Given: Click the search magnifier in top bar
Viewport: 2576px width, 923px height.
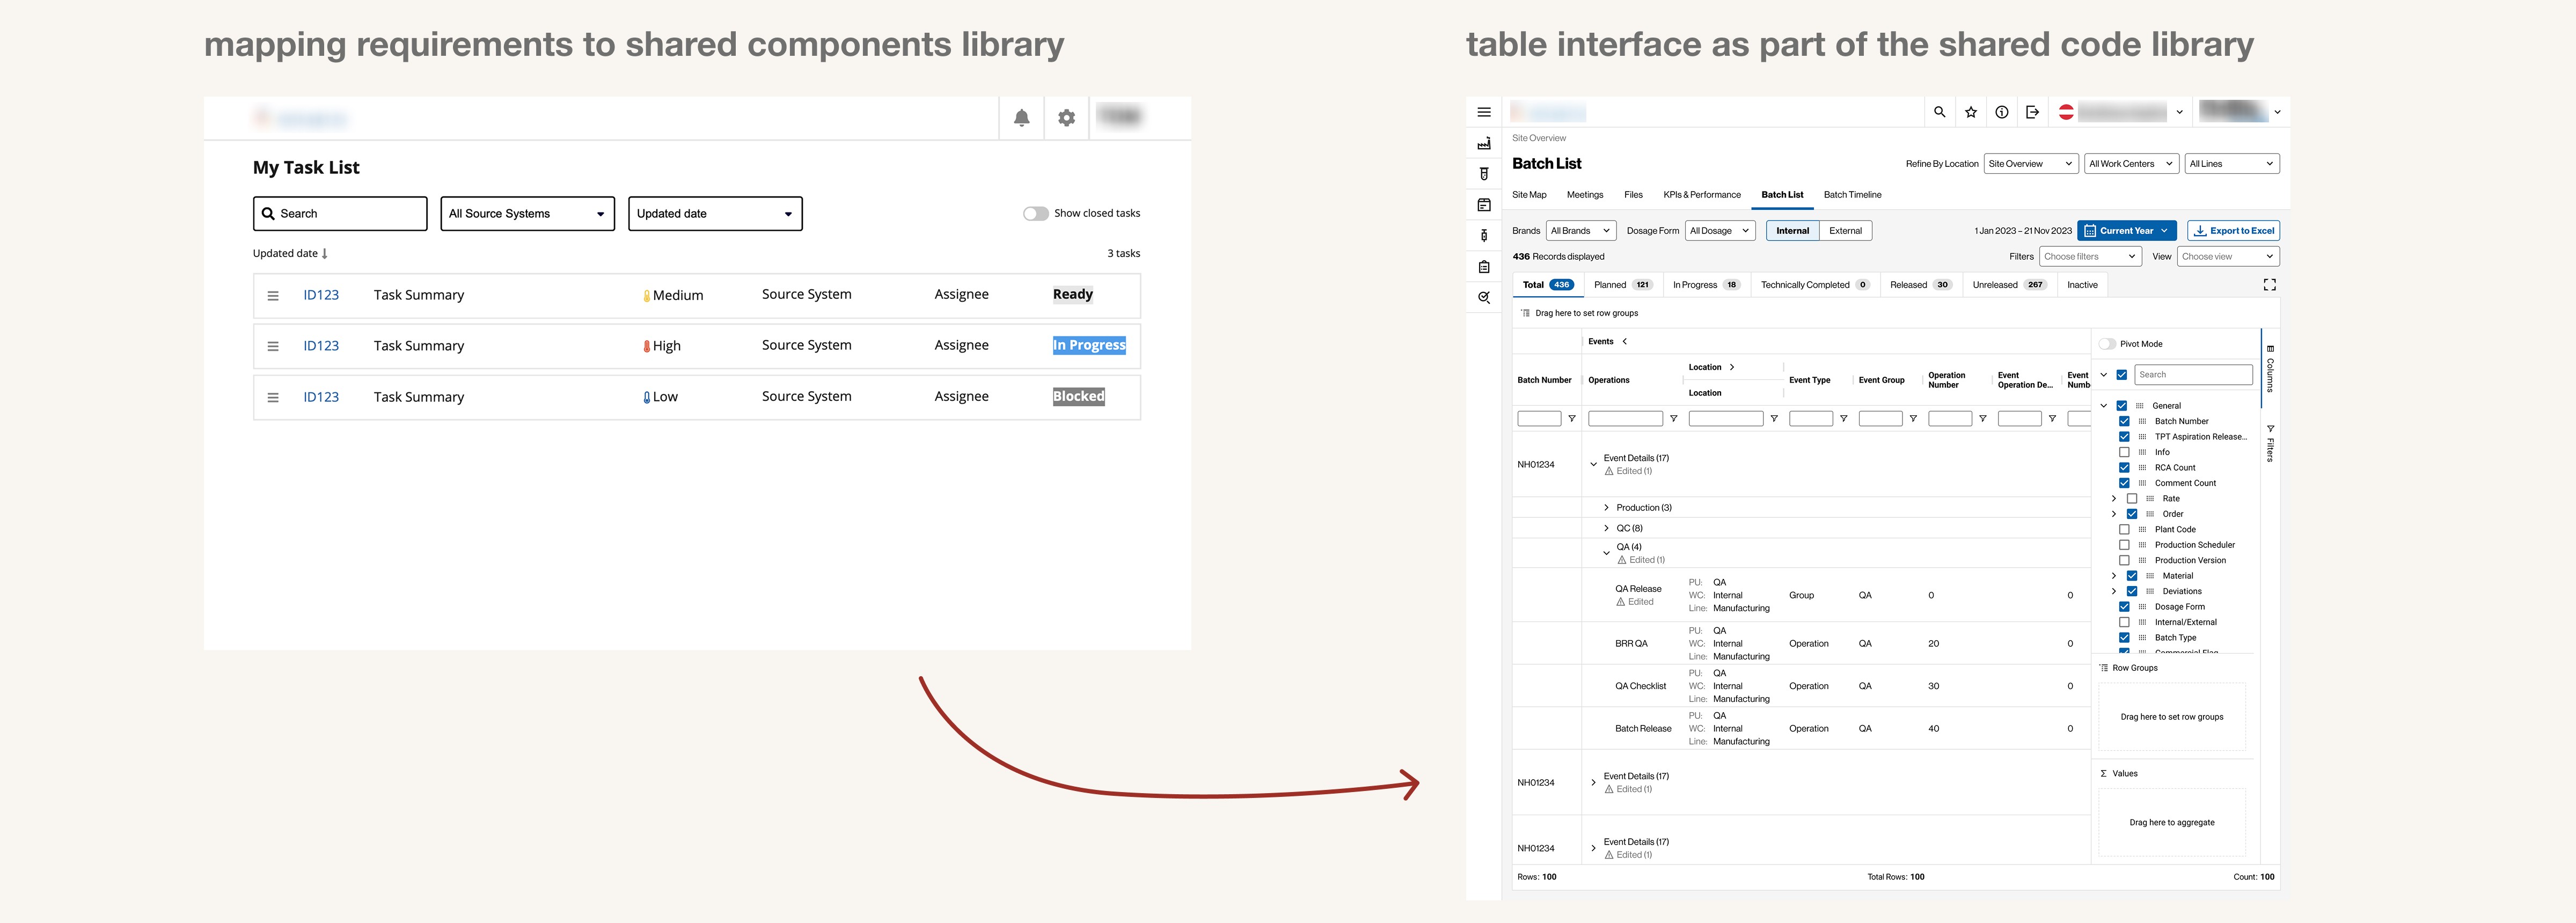Looking at the screenshot, I should click(x=1939, y=112).
